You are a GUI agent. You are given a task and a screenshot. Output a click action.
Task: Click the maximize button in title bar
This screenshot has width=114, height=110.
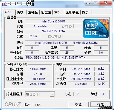point(95,3)
